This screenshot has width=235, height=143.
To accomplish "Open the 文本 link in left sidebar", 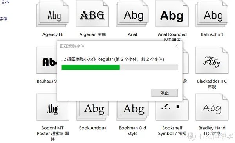I will pos(5,2).
